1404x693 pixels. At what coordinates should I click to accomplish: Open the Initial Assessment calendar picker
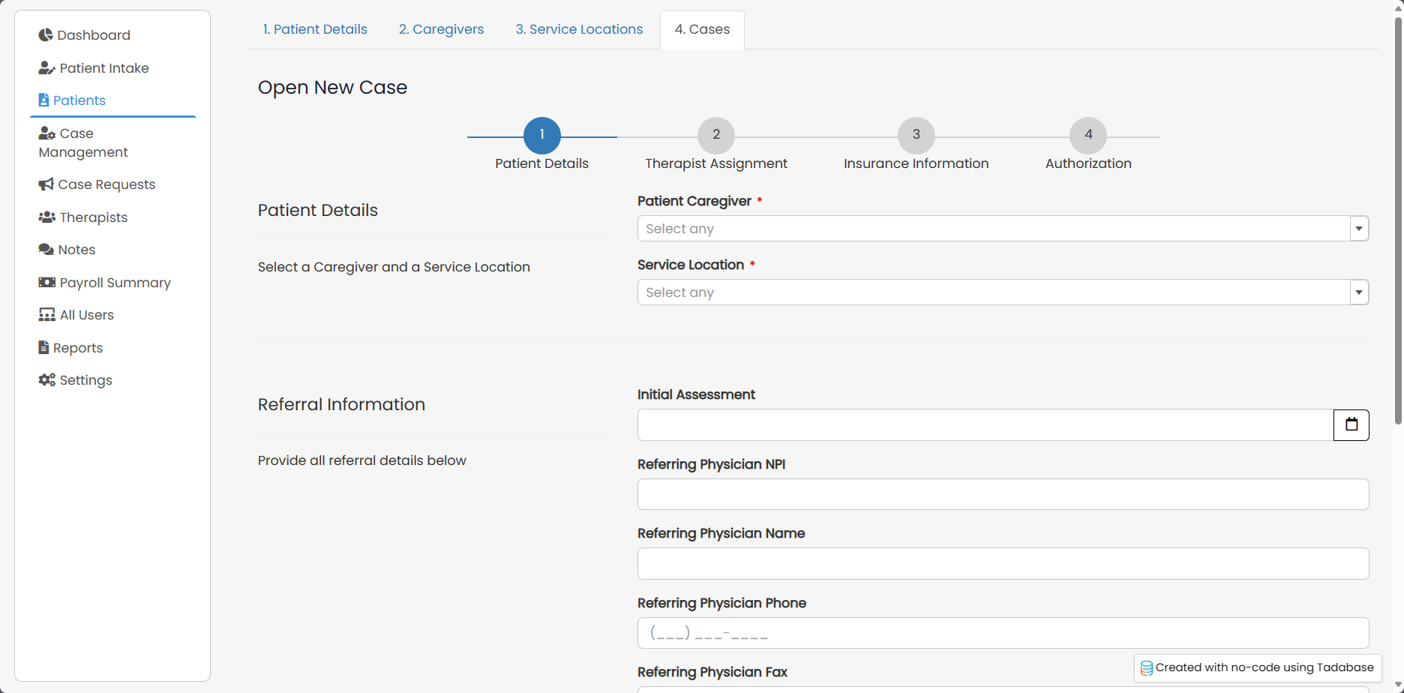click(1351, 424)
